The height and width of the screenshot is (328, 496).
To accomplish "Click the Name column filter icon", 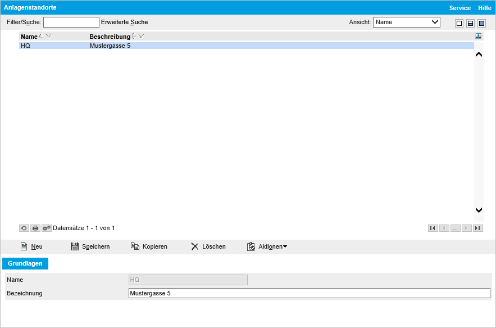I will tap(49, 36).
